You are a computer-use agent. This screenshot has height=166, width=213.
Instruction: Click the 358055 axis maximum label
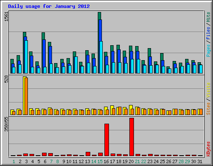point(6,124)
